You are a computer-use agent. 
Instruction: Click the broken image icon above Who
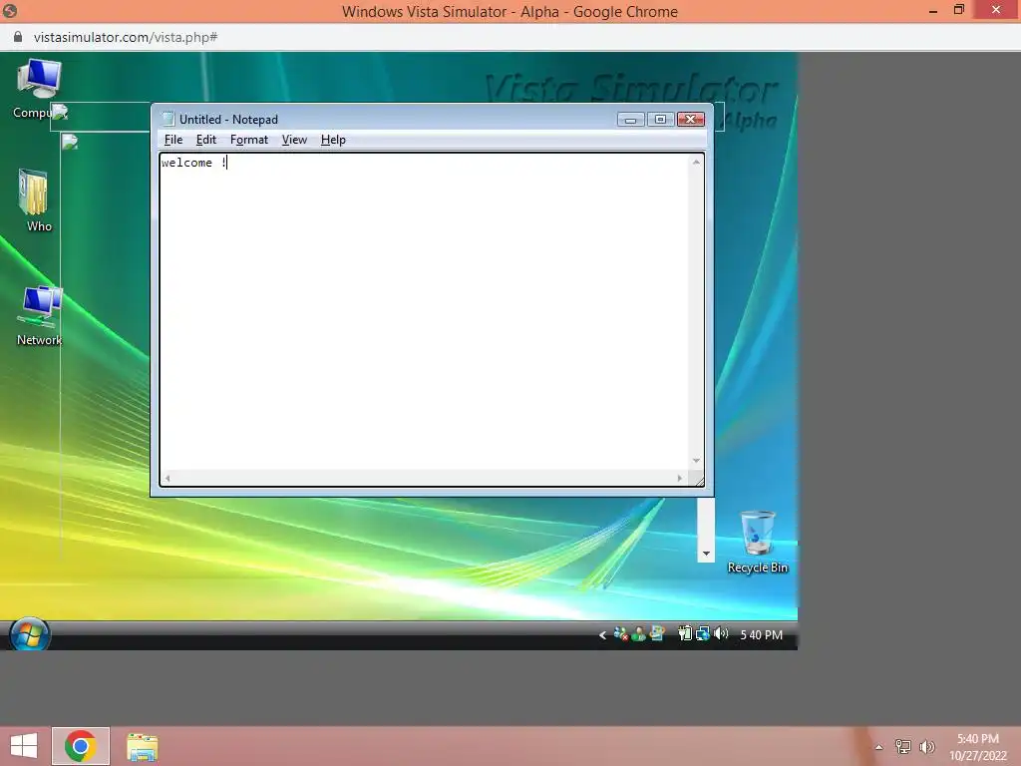tap(70, 142)
